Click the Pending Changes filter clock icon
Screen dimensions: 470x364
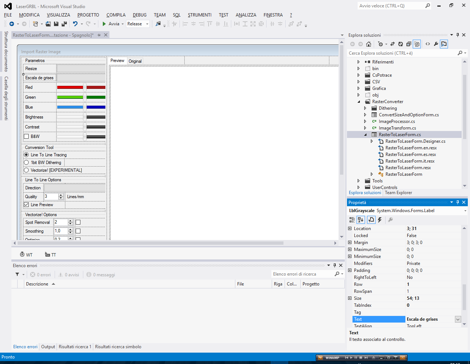pyautogui.click(x=380, y=44)
